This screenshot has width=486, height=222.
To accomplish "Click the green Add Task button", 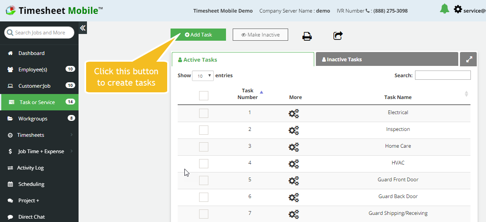I will click(198, 35).
